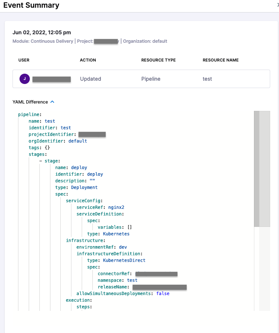
Task: Select the type: KubernetesDirect line
Action: coord(116,260)
